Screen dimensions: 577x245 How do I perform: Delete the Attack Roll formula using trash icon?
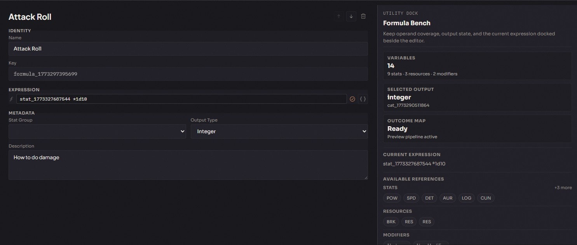click(363, 16)
